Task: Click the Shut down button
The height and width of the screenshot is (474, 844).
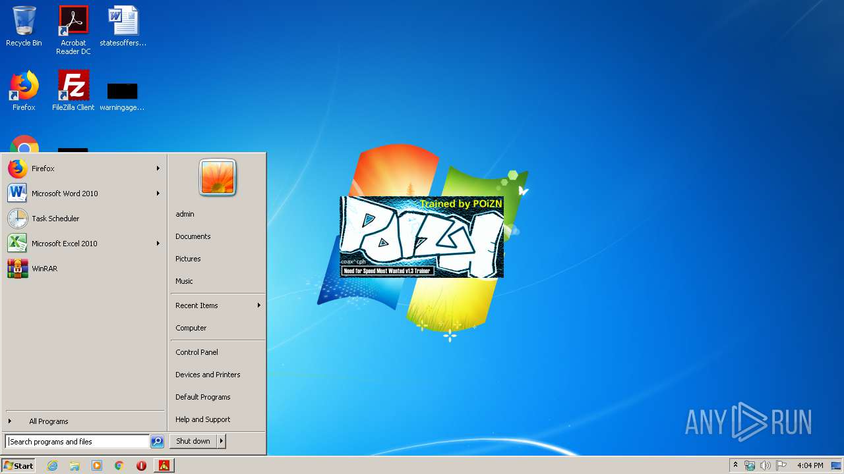Action: pos(193,441)
